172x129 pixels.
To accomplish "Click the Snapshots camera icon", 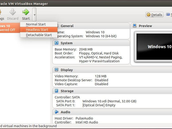I will click(168, 14).
